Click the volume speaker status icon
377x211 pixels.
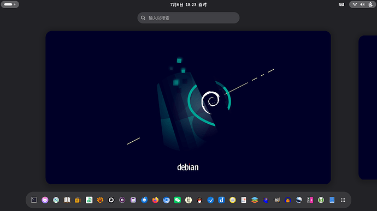[x=363, y=4]
